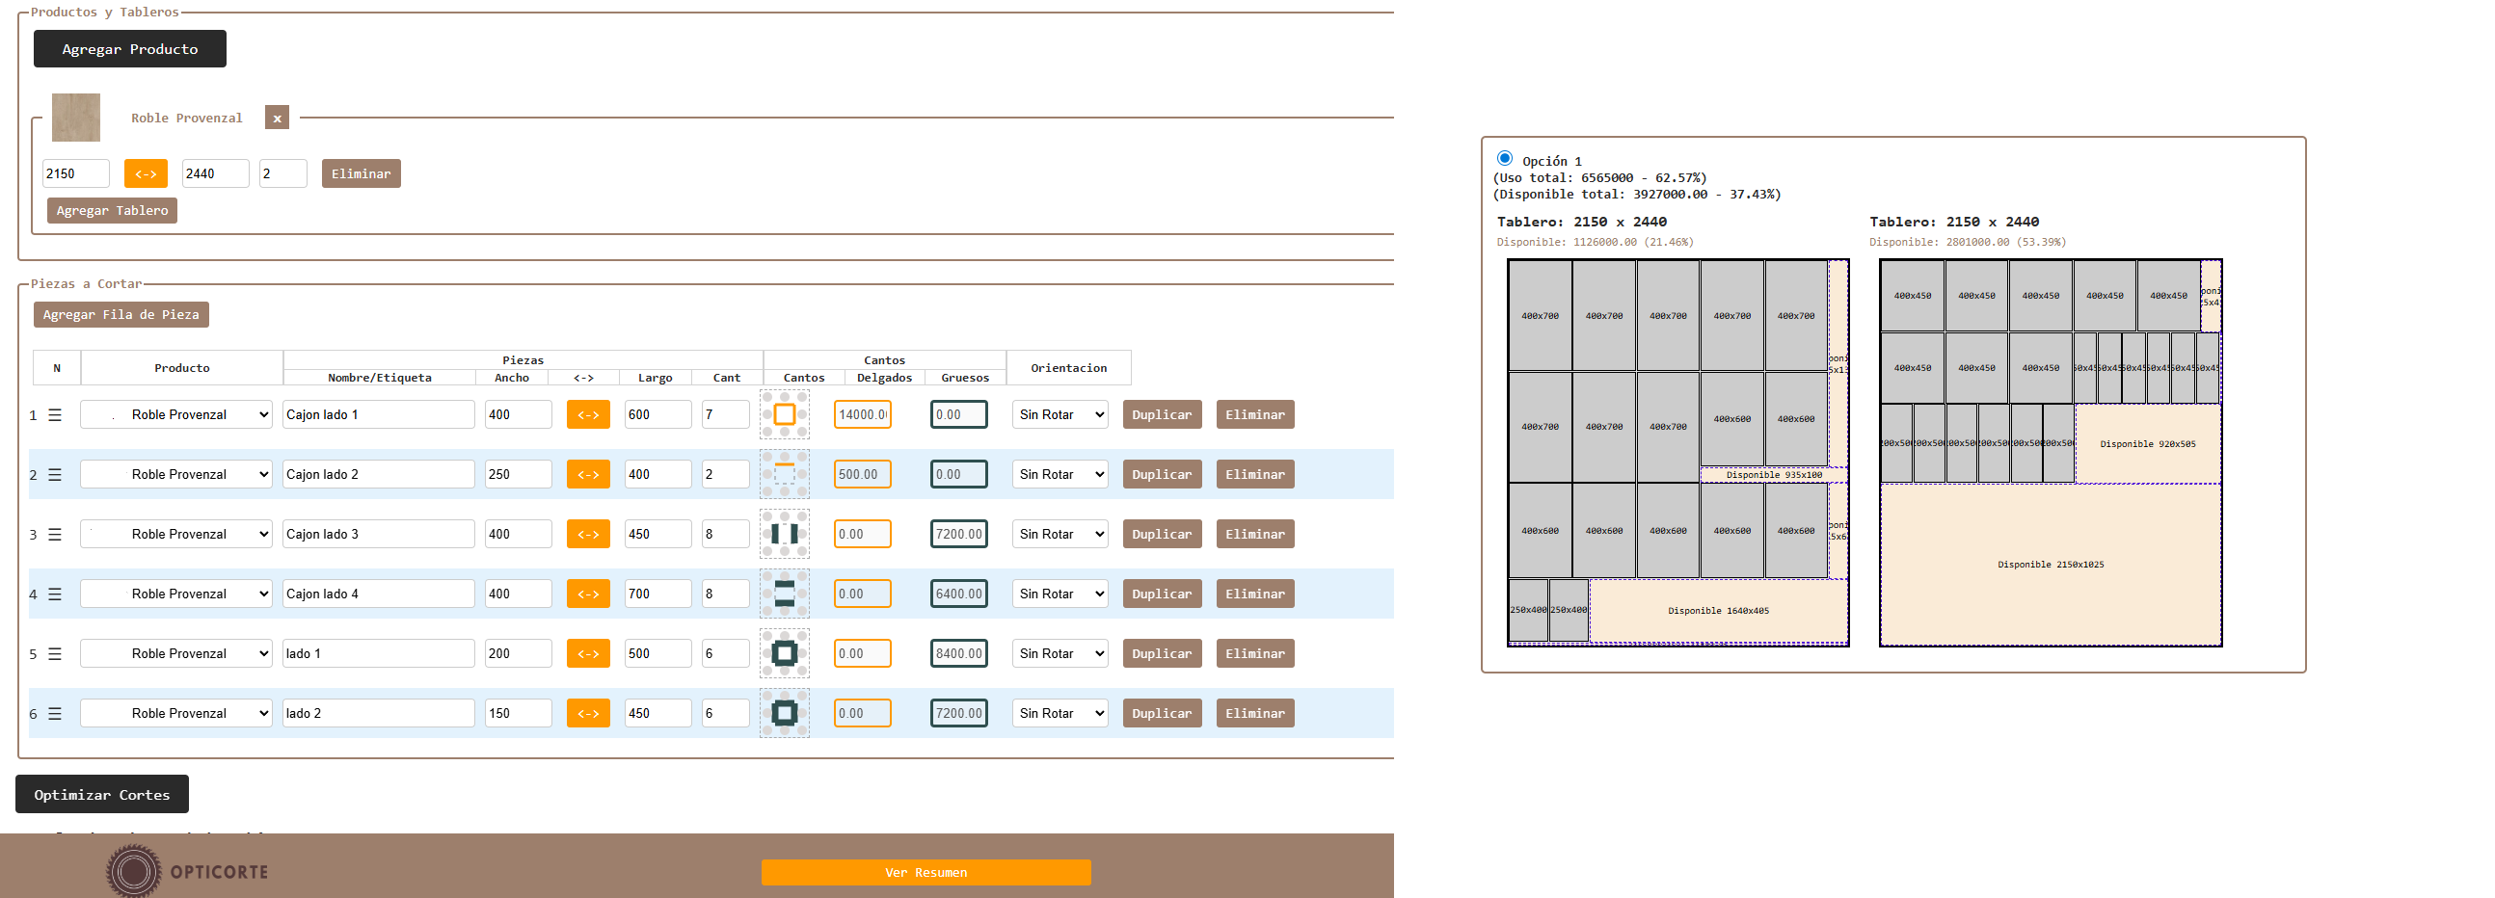2495x898 pixels.
Task: Swap ancho and largo for Cajon lado 2
Action: (587, 474)
